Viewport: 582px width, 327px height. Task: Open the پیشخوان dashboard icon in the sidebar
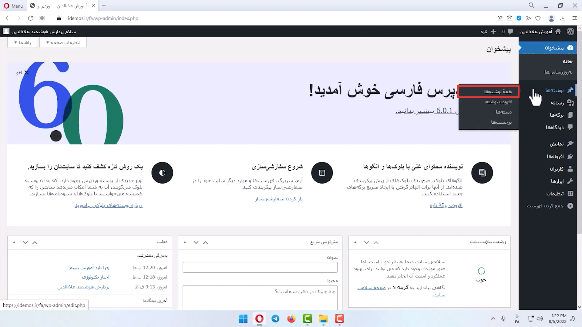click(x=570, y=48)
